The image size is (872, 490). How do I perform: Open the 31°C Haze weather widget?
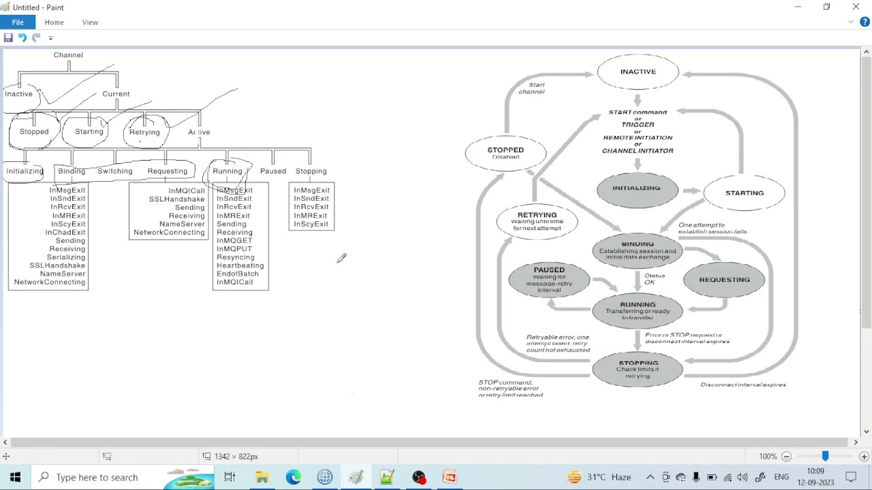coord(599,477)
